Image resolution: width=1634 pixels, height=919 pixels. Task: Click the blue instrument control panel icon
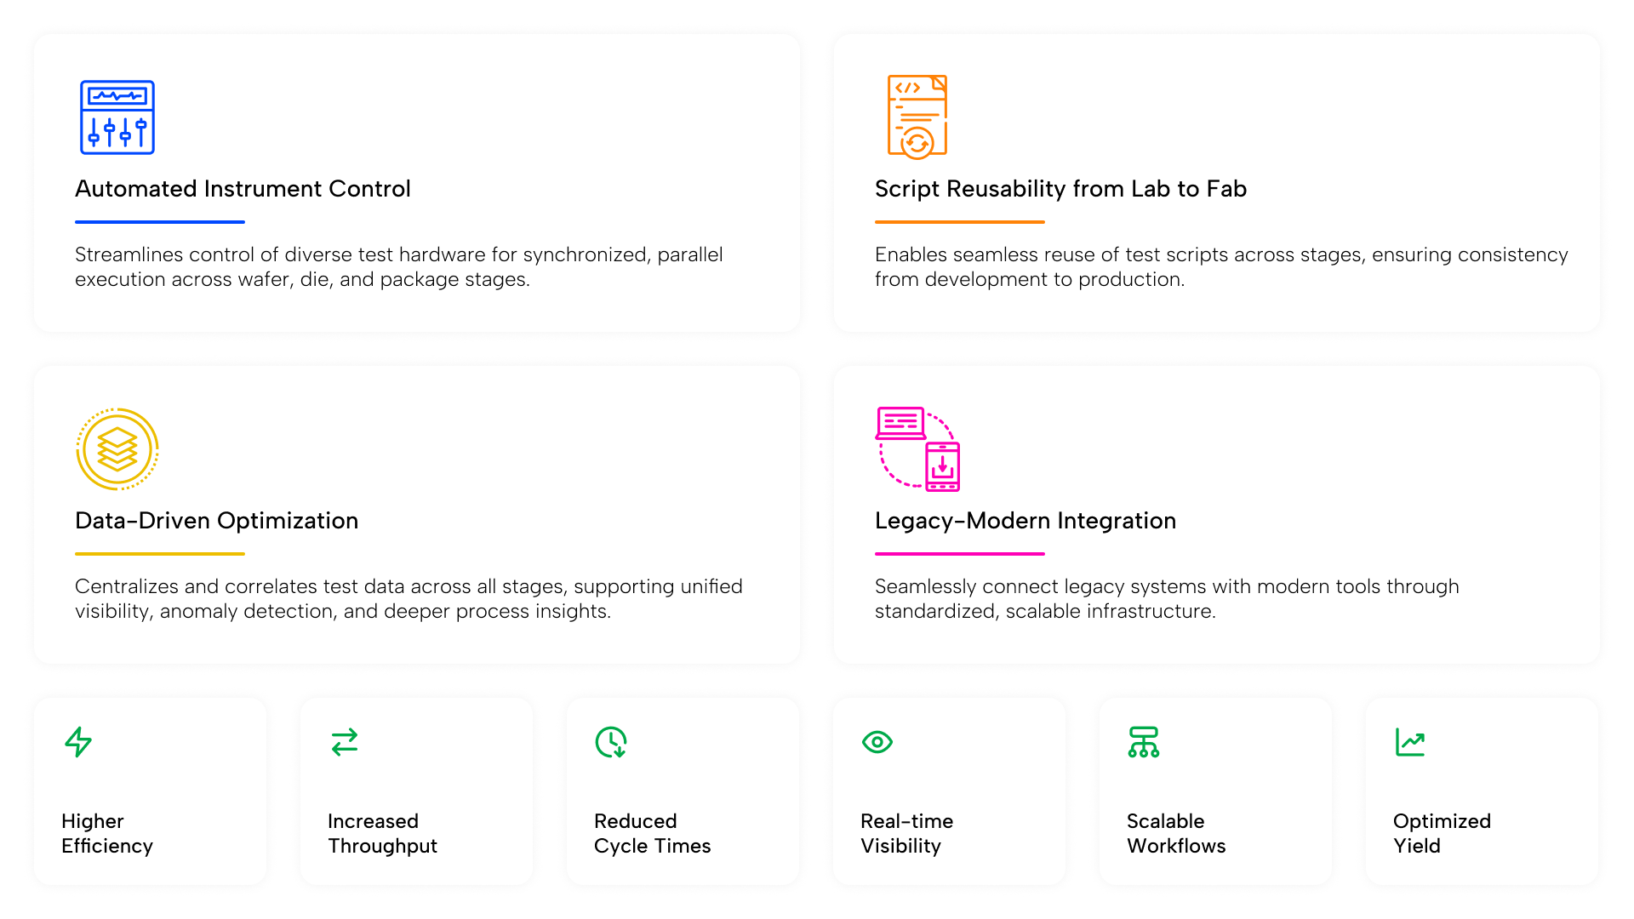click(117, 117)
